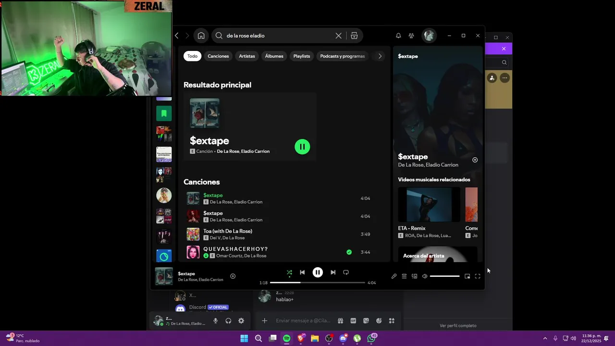Click Discord's attach plus button
Screen dimensions: 615x346
[264, 321]
